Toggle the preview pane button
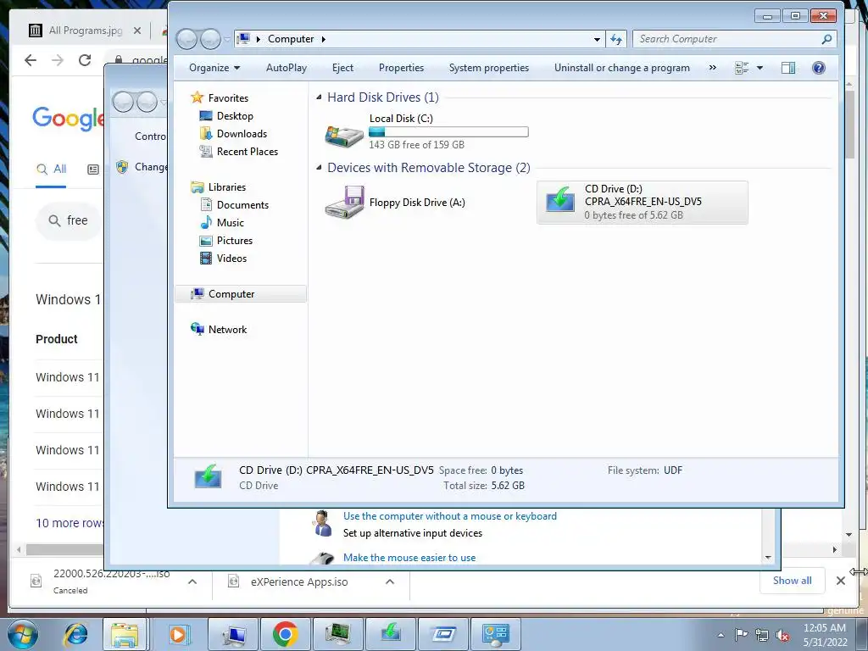868x651 pixels. (x=788, y=68)
